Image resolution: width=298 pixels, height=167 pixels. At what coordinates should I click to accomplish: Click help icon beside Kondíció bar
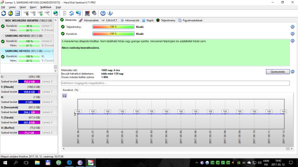pyautogui.click(x=292, y=34)
